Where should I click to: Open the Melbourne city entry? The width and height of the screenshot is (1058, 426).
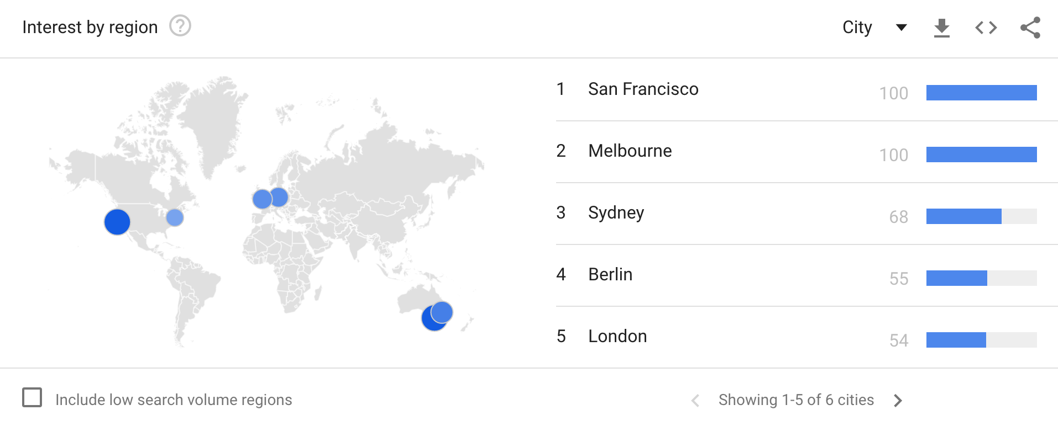click(630, 151)
